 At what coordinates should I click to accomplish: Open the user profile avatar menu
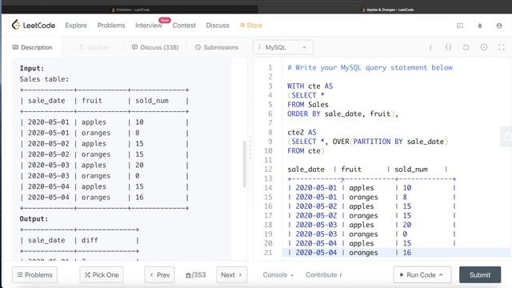[499, 26]
